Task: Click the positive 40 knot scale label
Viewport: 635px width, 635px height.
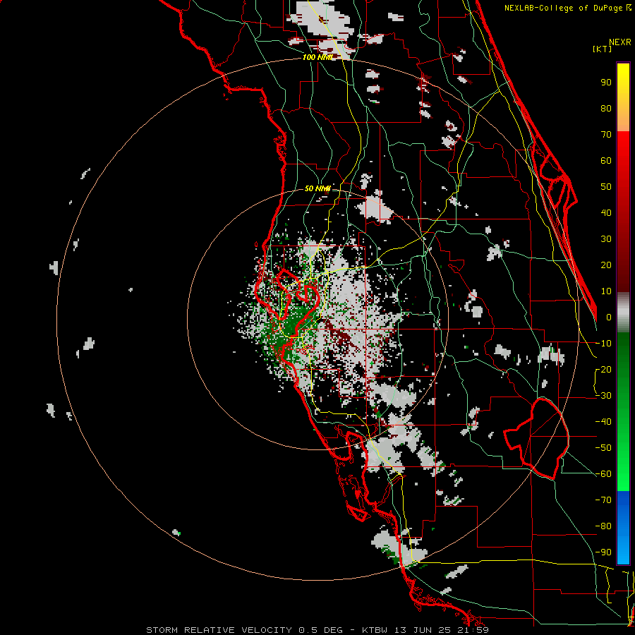Action: (606, 212)
